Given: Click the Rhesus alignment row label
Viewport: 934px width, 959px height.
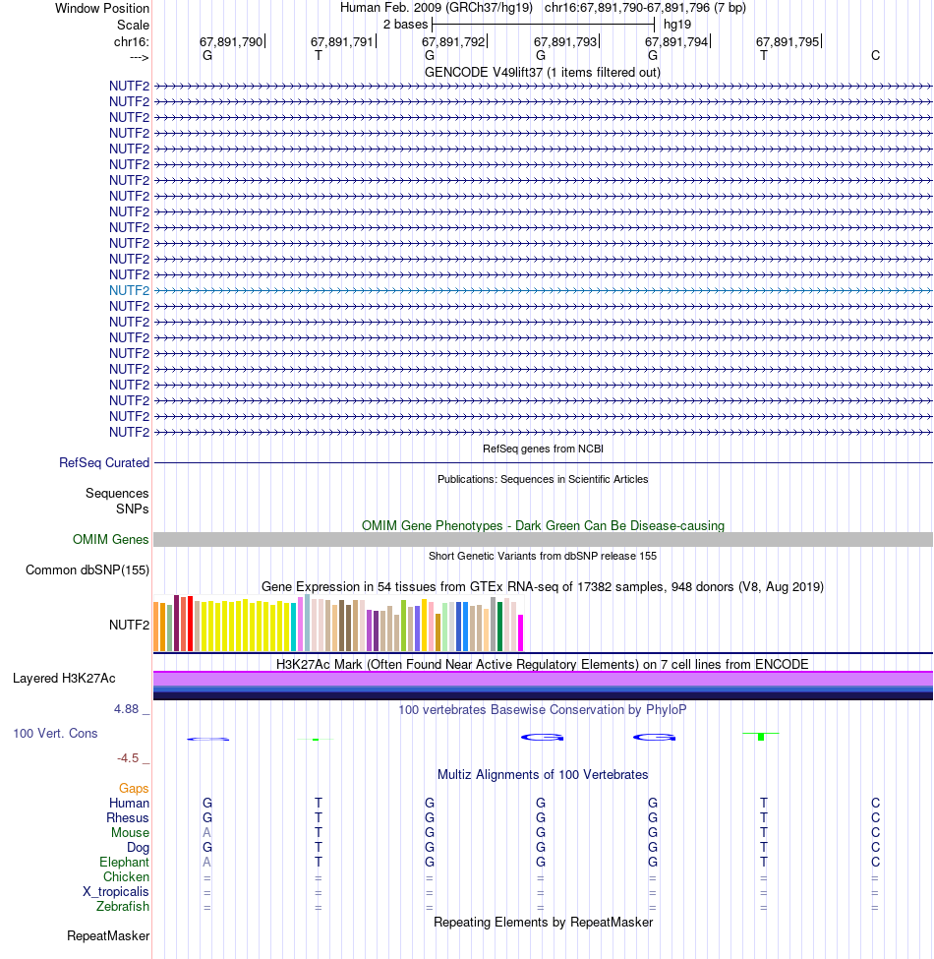Looking at the screenshot, I should [x=128, y=817].
